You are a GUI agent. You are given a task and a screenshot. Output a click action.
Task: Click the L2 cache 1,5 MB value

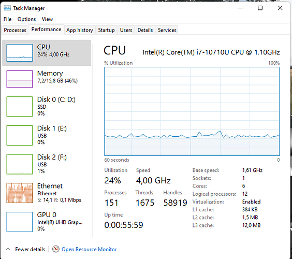tap(250, 217)
